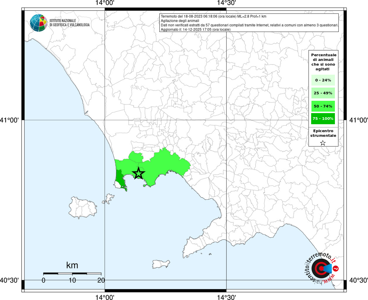Image resolution: width=368 pixels, height=300 pixels.
Task: Select the Ischia island outline
Action: 83,207
